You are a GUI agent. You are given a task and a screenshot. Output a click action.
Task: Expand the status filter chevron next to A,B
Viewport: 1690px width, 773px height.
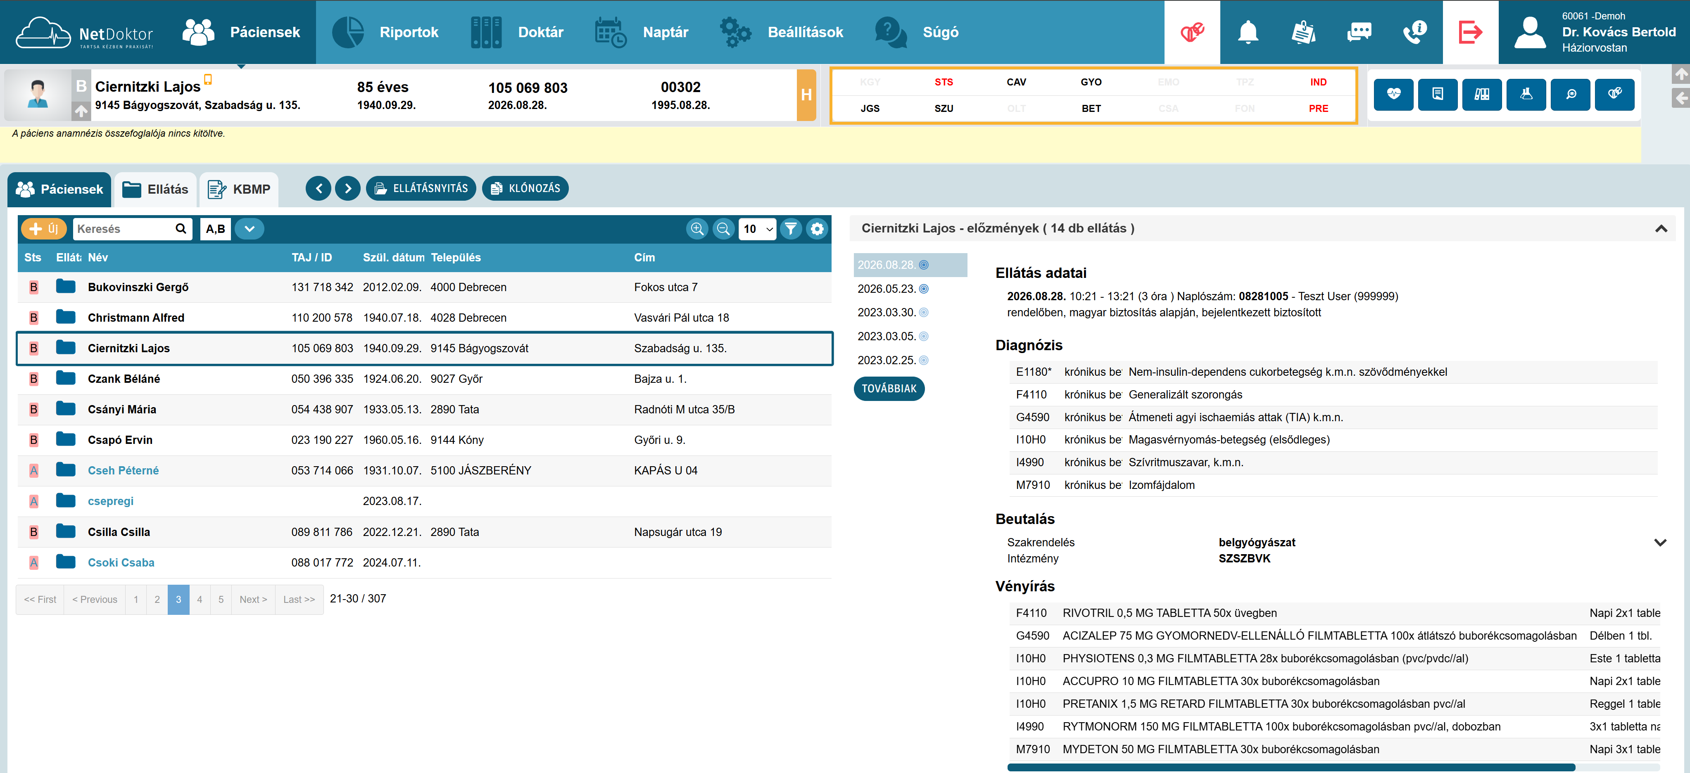click(249, 229)
